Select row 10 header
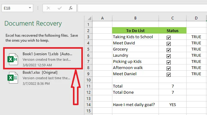Viewport: 207px width, 115px height. (x=88, y=80)
